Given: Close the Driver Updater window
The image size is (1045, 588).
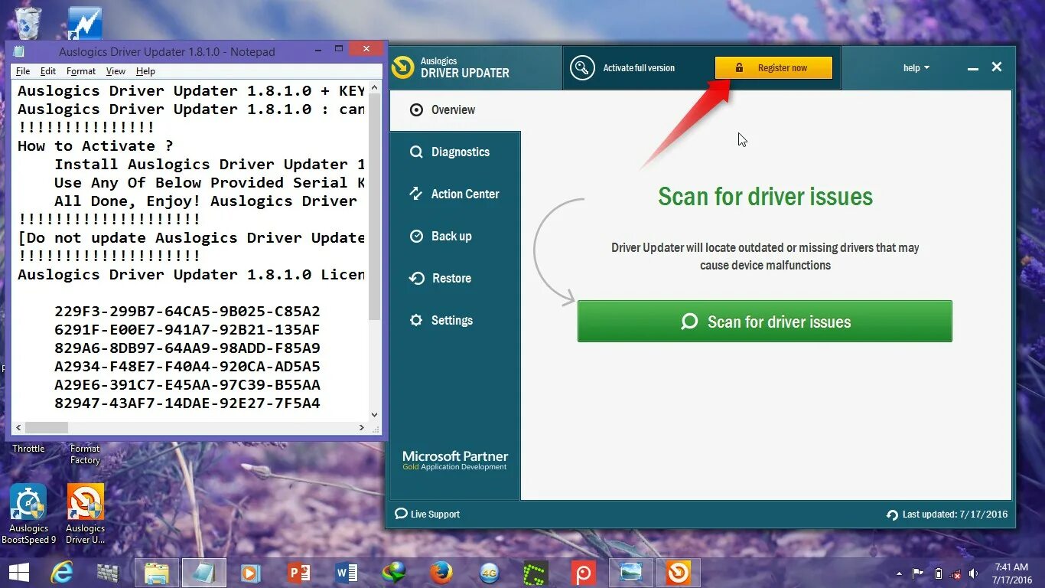Looking at the screenshot, I should click(997, 67).
